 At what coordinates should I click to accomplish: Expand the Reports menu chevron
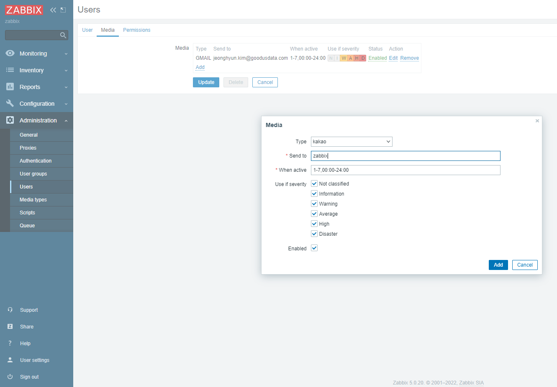click(66, 87)
